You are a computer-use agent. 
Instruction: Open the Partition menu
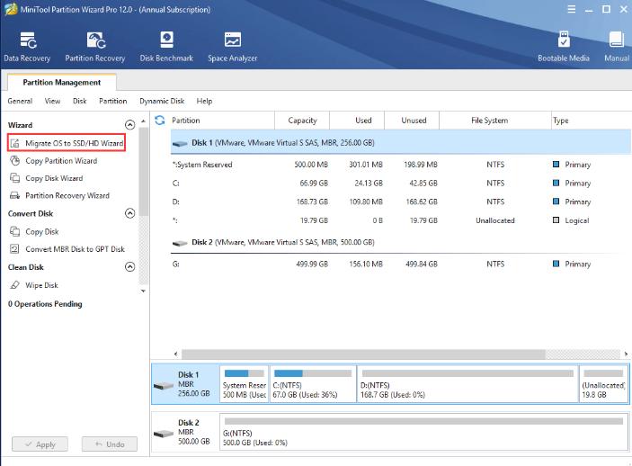tap(112, 102)
